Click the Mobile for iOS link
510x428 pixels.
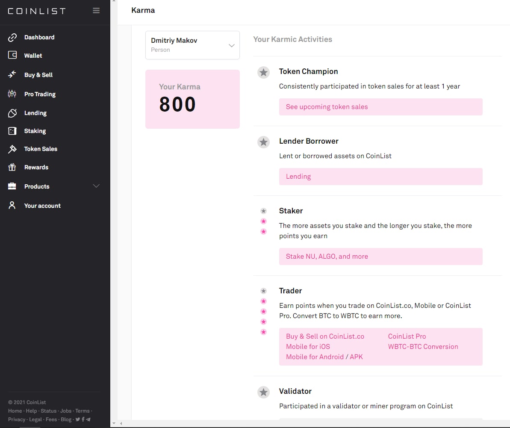click(x=308, y=347)
